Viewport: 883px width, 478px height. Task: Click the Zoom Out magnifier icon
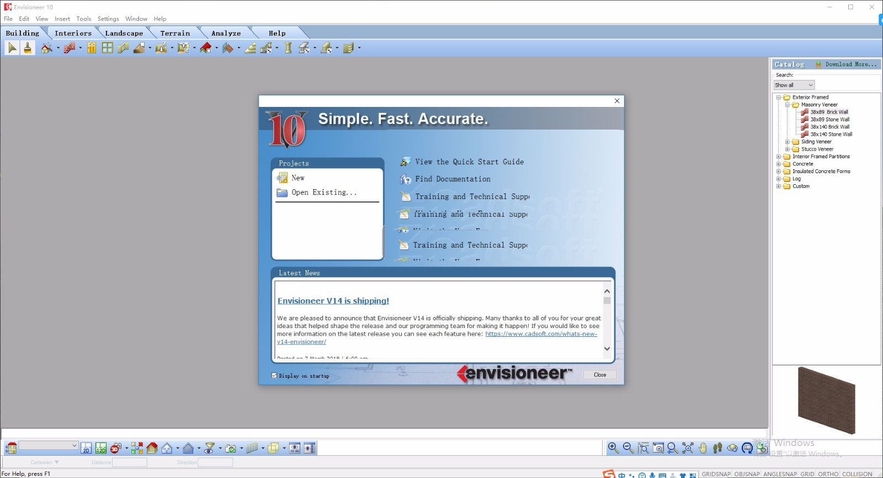point(628,448)
